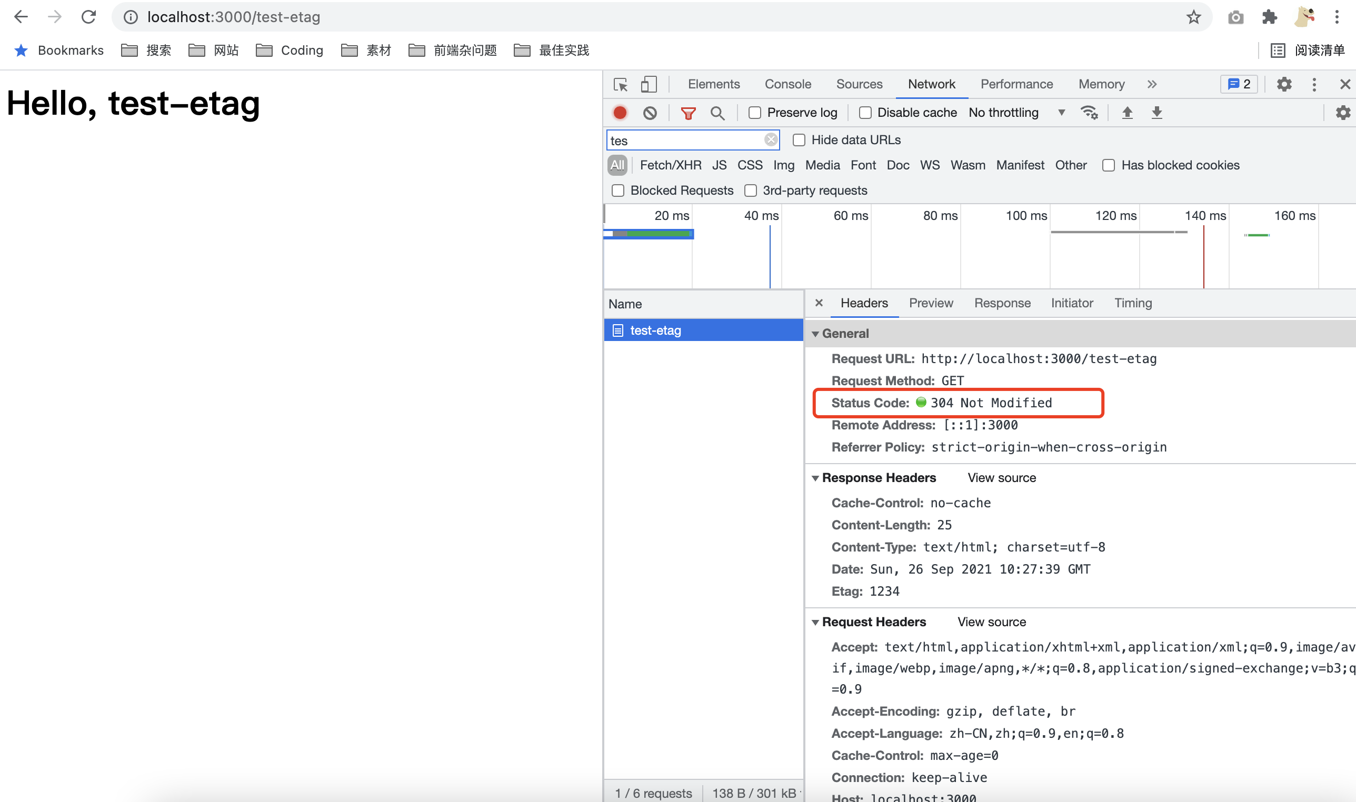
Task: Enable the Preserve log checkbox
Action: (754, 113)
